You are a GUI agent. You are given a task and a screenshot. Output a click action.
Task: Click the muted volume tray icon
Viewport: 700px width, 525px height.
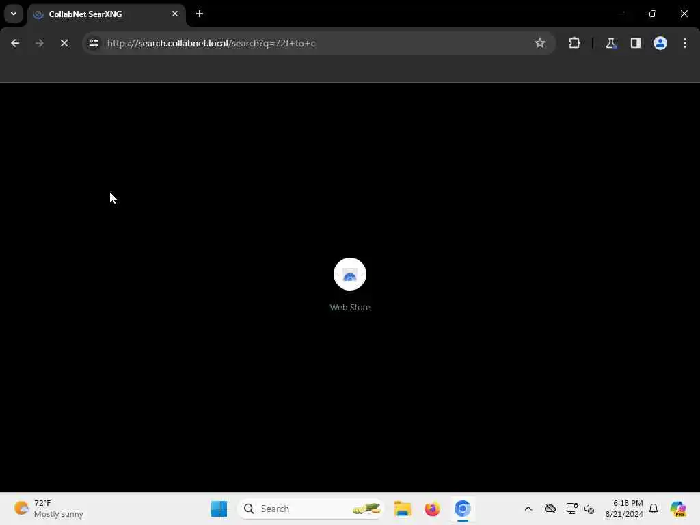coord(589,509)
